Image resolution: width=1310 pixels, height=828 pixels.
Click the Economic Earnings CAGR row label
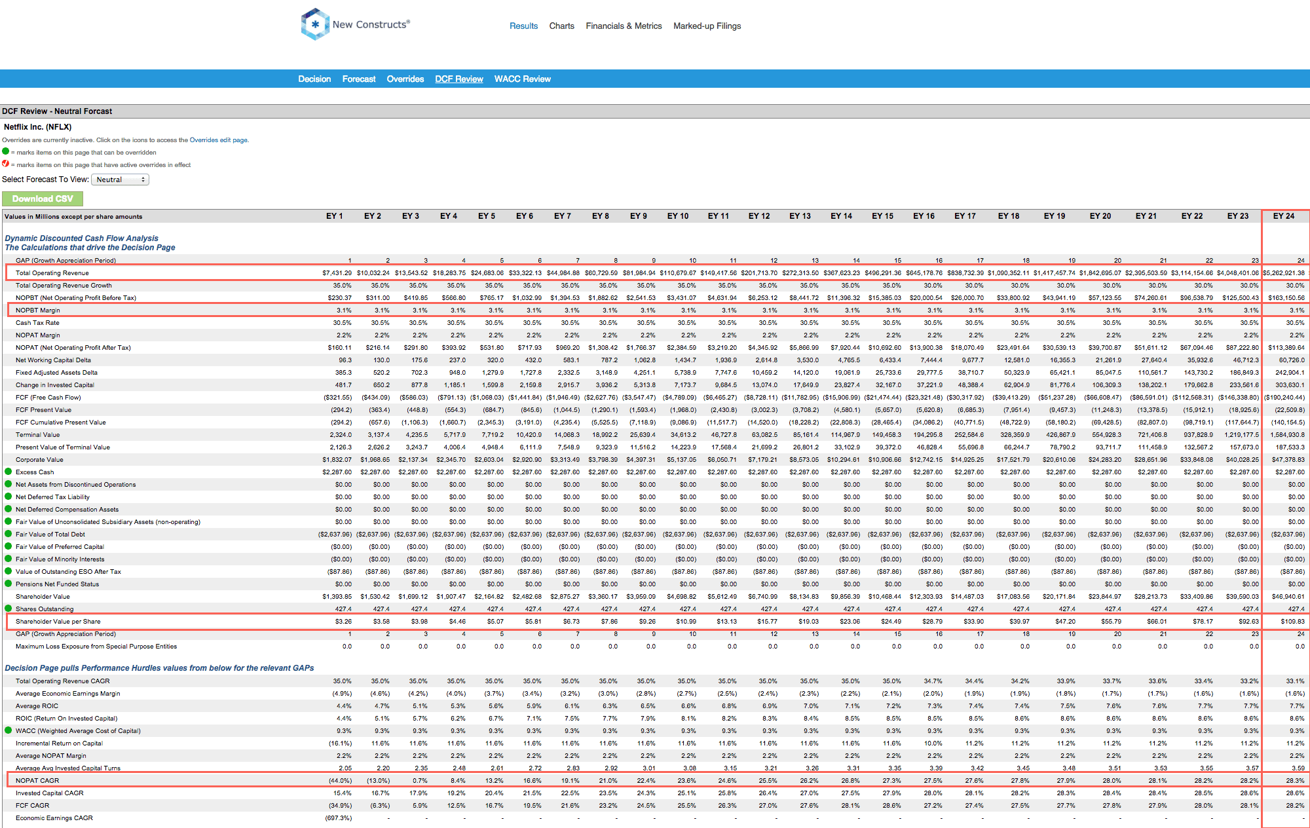click(54, 818)
